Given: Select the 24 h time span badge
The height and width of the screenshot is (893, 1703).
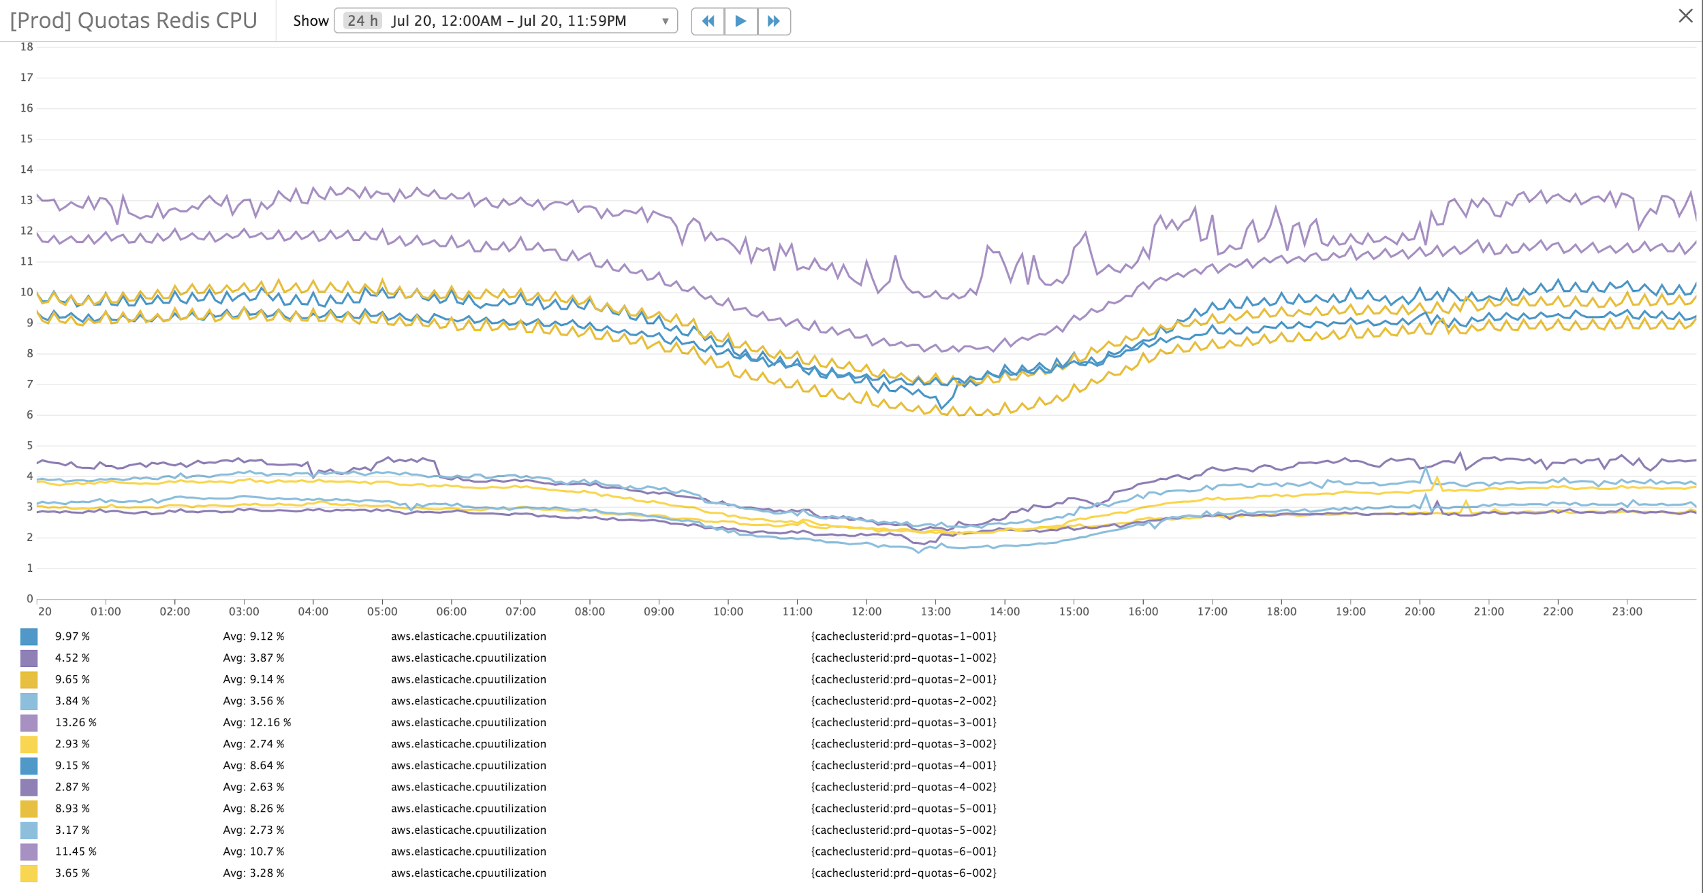Looking at the screenshot, I should (x=362, y=21).
